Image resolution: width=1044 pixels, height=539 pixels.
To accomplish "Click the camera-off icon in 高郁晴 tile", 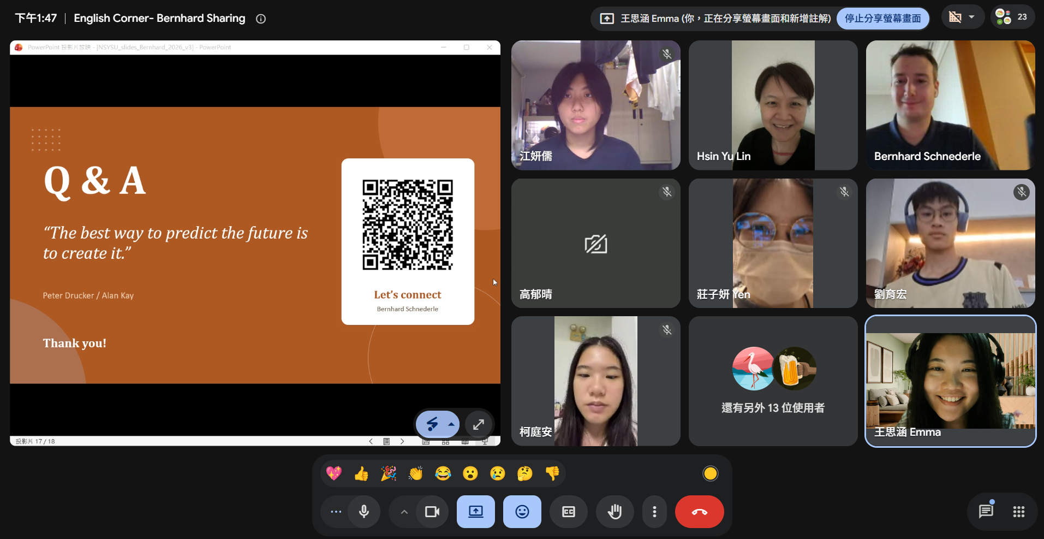I will point(596,244).
